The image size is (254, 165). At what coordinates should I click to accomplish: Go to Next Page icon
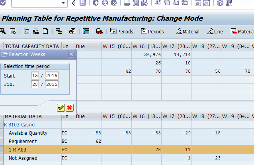tap(176, 3)
